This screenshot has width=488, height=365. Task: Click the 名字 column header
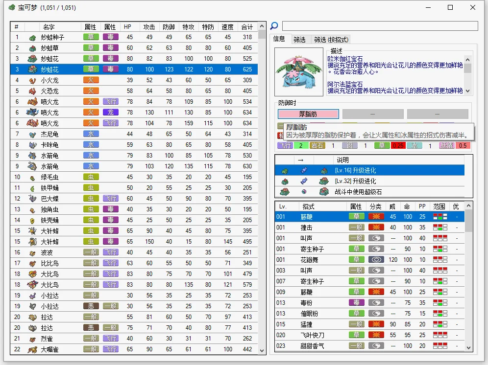60,27
